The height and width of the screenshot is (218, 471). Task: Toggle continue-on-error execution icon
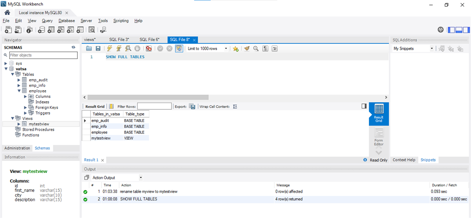coord(149,48)
